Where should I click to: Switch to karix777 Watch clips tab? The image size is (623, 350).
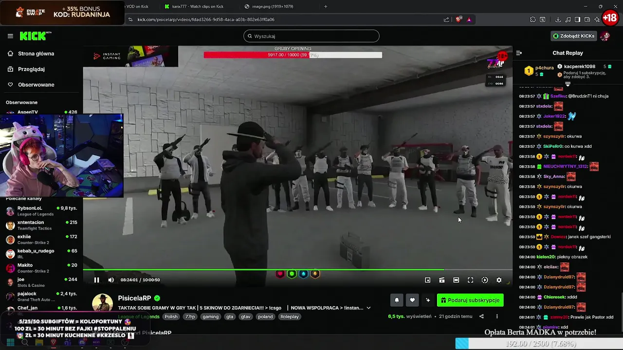[198, 6]
